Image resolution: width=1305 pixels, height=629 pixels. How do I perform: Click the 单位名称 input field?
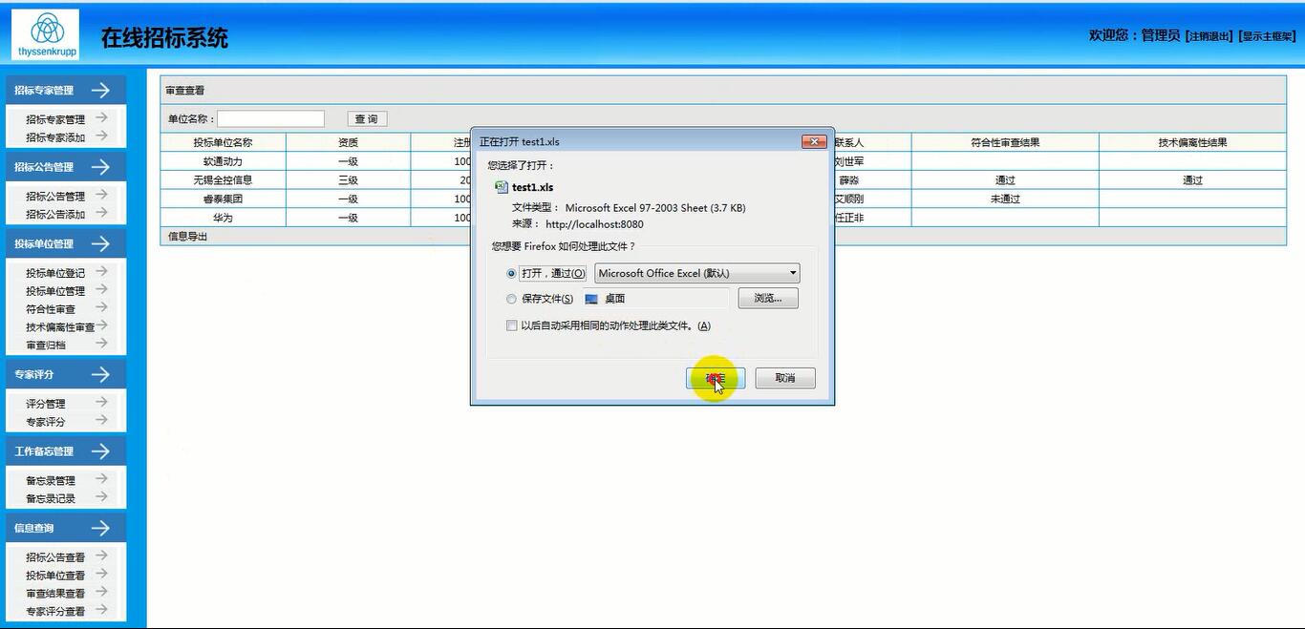tap(271, 119)
